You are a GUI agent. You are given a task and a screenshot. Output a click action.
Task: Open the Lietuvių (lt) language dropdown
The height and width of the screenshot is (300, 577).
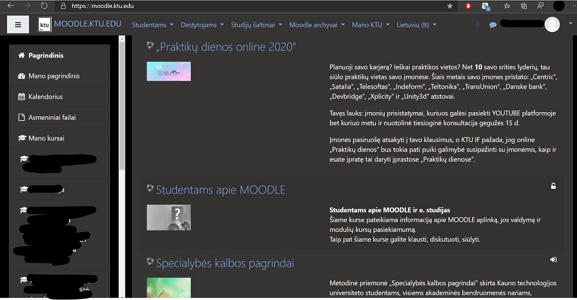(416, 25)
